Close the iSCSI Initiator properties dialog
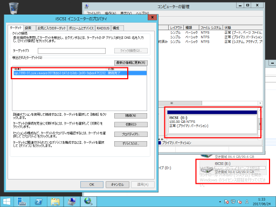 tap(153, 17)
